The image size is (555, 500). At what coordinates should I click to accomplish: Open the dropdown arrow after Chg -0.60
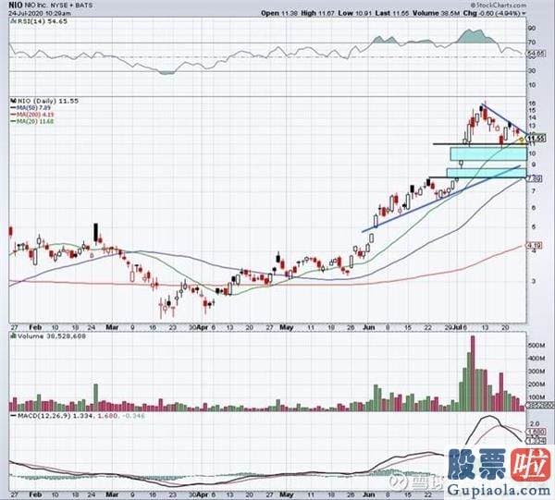[x=524, y=14]
